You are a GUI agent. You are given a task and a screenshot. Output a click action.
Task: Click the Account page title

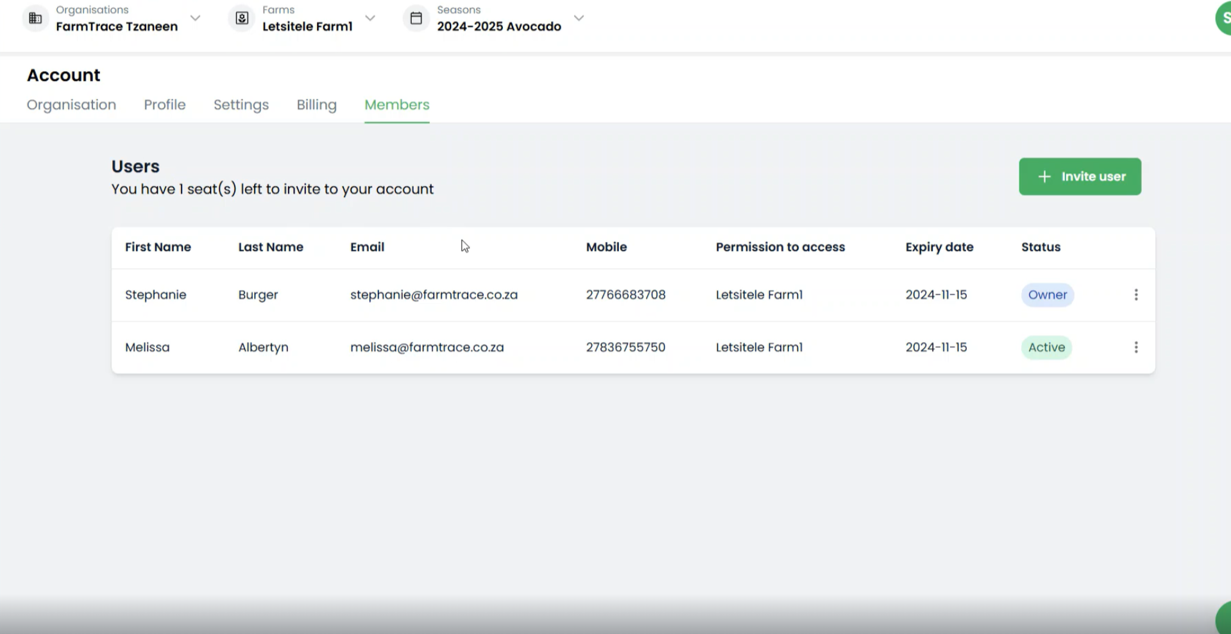click(x=64, y=75)
